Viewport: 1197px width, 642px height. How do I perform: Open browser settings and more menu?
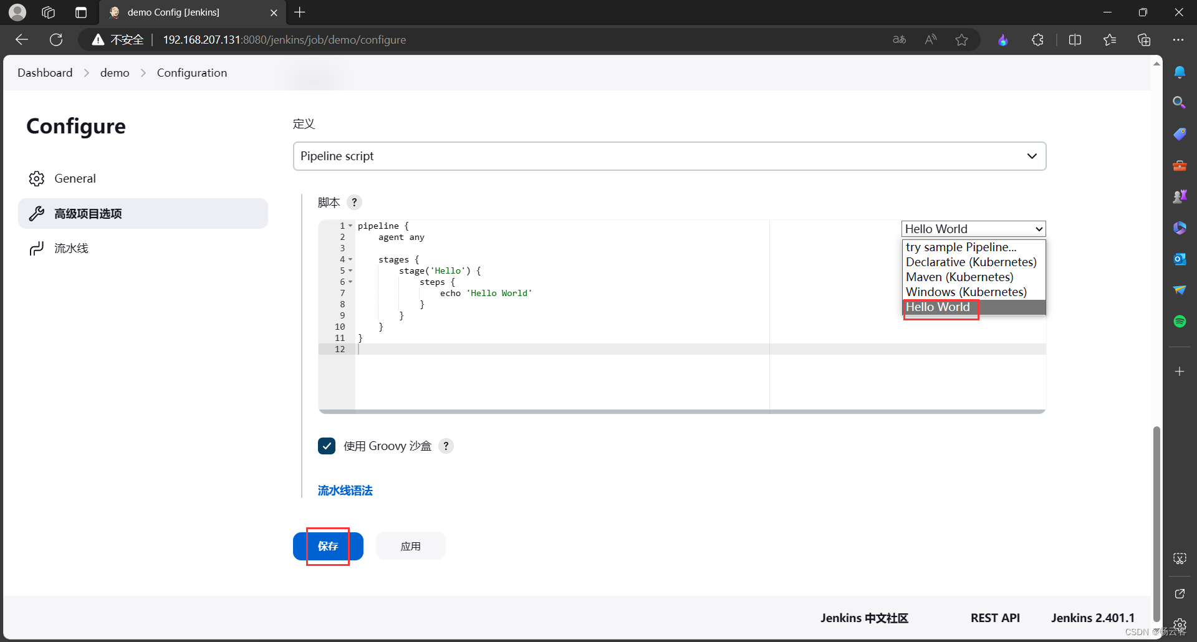pyautogui.click(x=1178, y=40)
